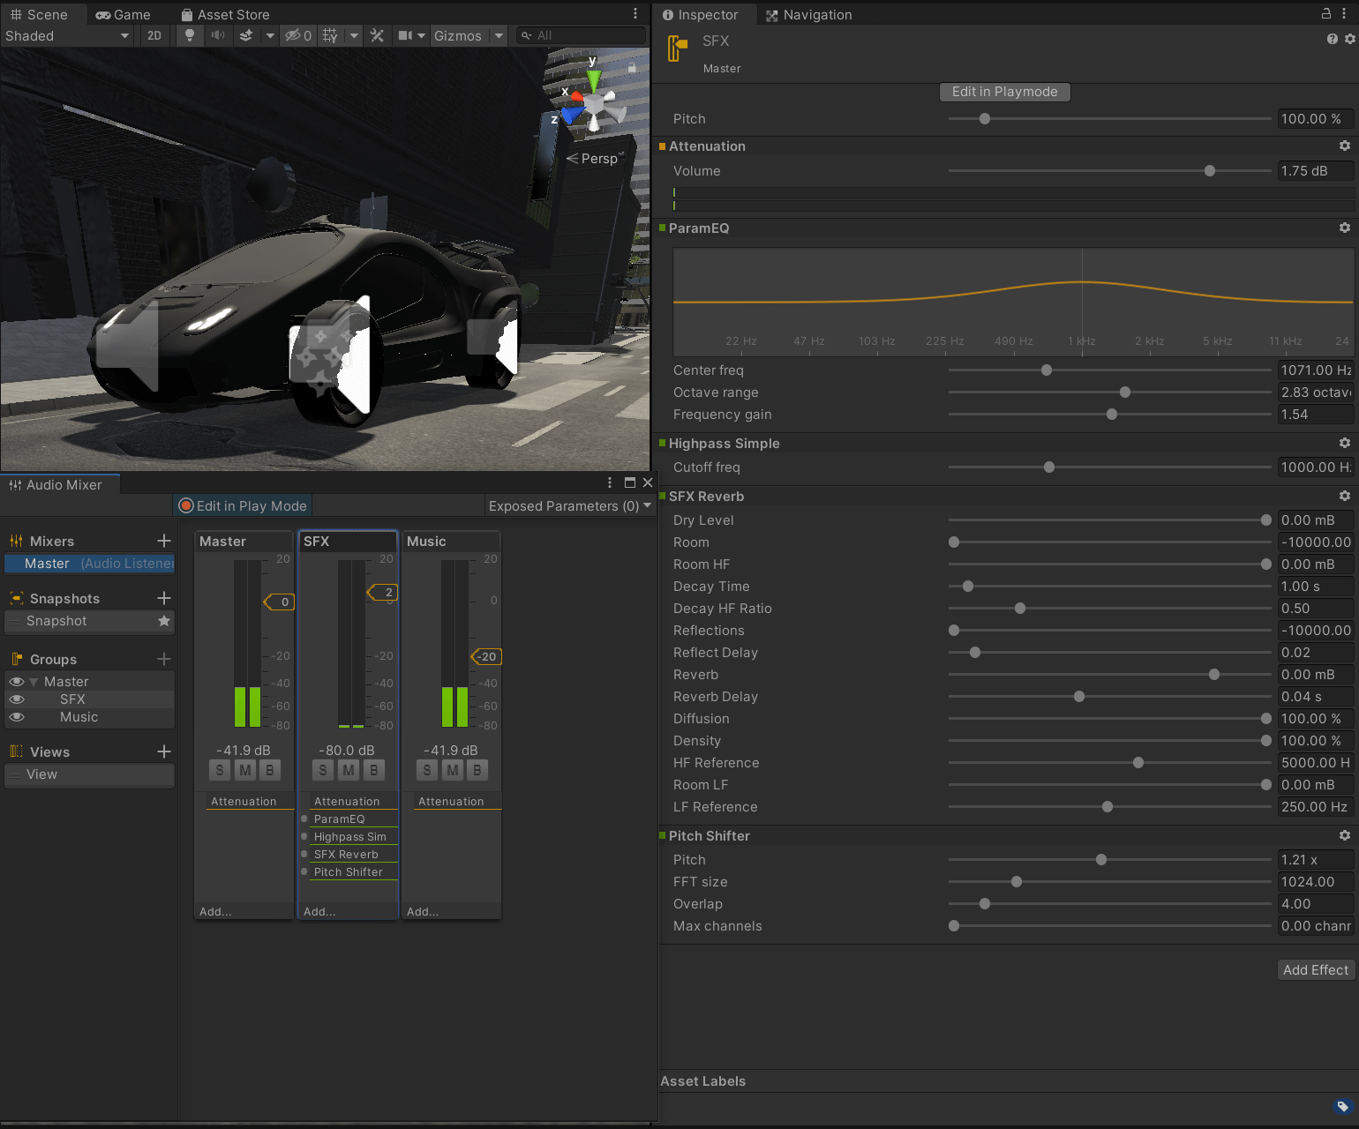Solo the Music mixer channel

pyautogui.click(x=426, y=769)
